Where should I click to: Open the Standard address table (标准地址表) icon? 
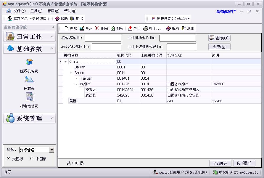pyautogui.click(x=30, y=97)
